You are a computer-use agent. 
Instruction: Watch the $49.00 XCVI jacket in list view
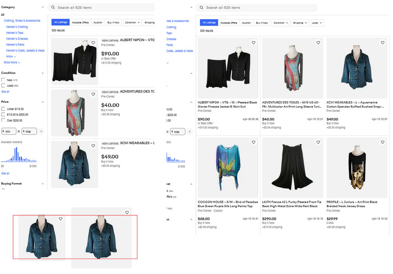[93, 146]
